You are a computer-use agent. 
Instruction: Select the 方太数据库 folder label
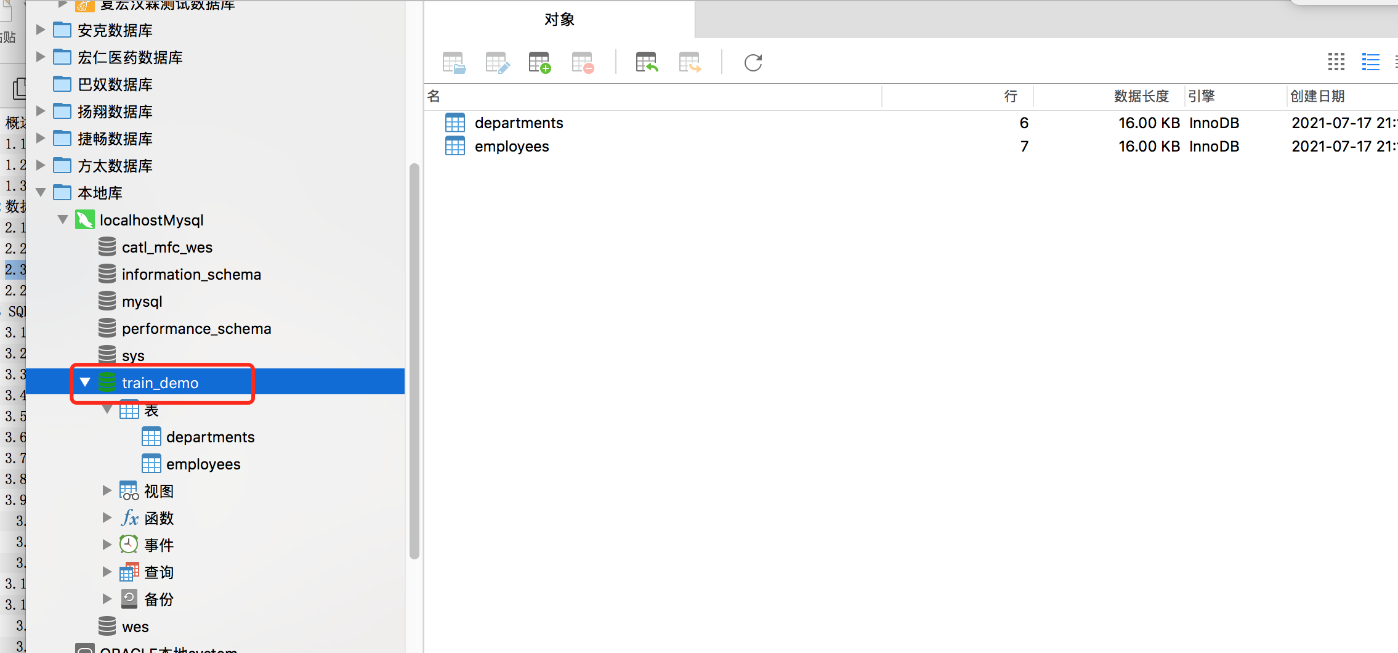(x=115, y=166)
